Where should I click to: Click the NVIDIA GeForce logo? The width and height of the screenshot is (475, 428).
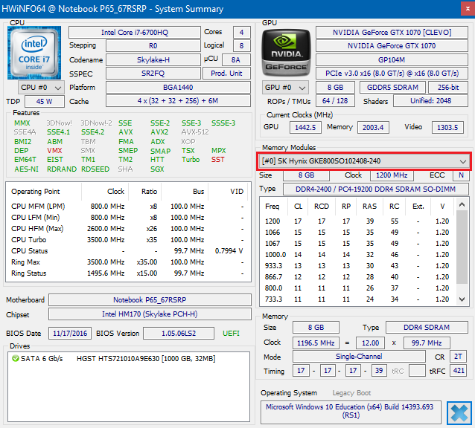click(x=286, y=53)
